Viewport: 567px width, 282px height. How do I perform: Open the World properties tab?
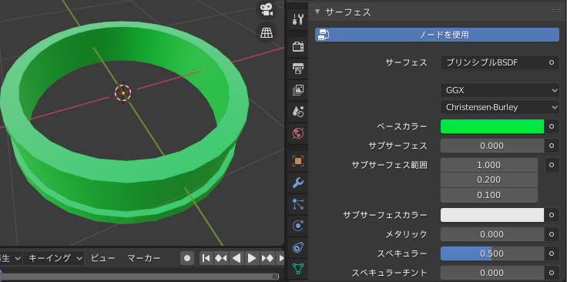coord(298,133)
